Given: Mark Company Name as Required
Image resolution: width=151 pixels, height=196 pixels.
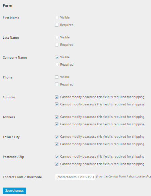Looking at the screenshot, I should 57,65.
